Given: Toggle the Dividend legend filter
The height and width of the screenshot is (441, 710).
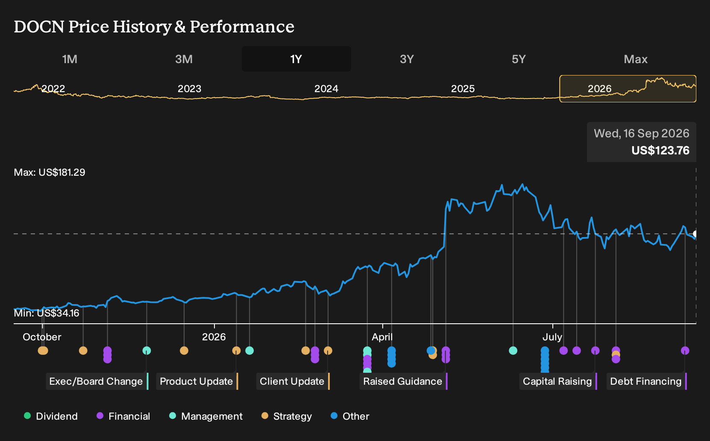Looking at the screenshot, I should coord(51,416).
